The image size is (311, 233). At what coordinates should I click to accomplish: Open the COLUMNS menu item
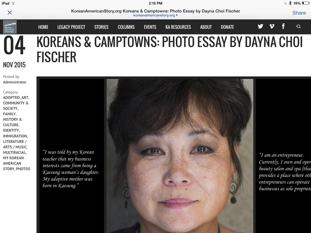pyautogui.click(x=126, y=27)
